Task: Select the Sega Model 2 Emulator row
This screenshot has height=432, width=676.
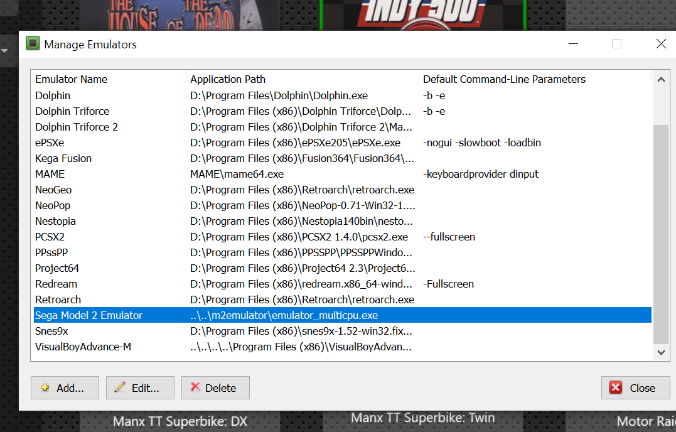Action: [x=342, y=315]
